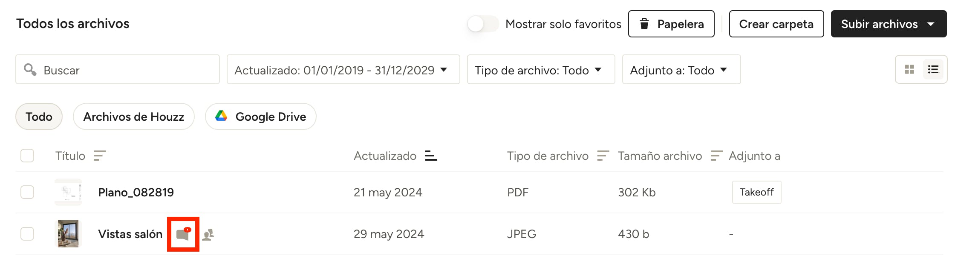The image size is (958, 261).
Task: Switch to grid view layout
Action: pyautogui.click(x=909, y=69)
